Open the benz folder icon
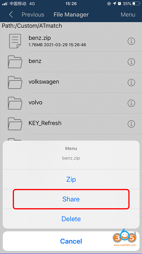Screen dimensions: 142x254 pyautogui.click(x=15, y=62)
